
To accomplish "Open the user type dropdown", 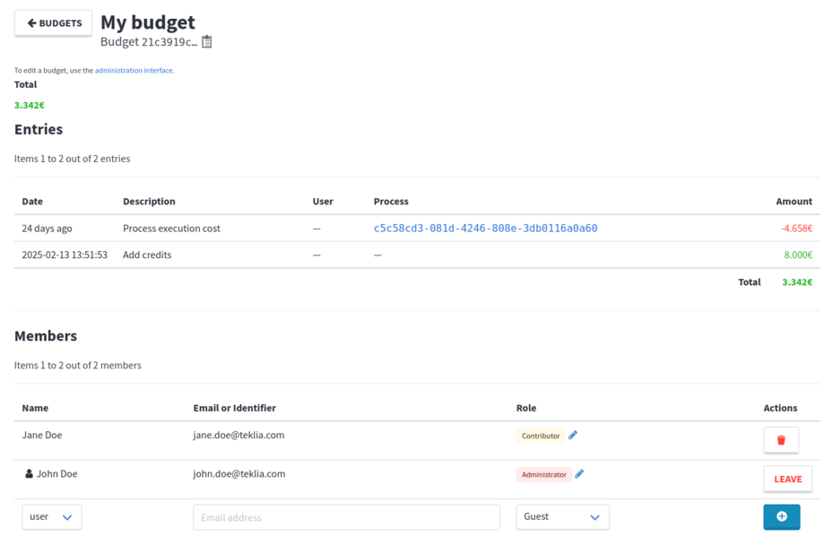I will point(51,516).
